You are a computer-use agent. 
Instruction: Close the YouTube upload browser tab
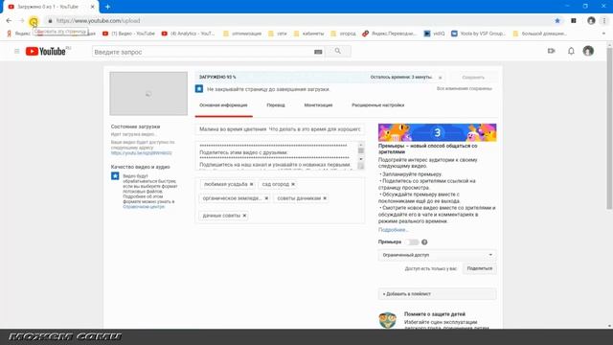point(93,7)
